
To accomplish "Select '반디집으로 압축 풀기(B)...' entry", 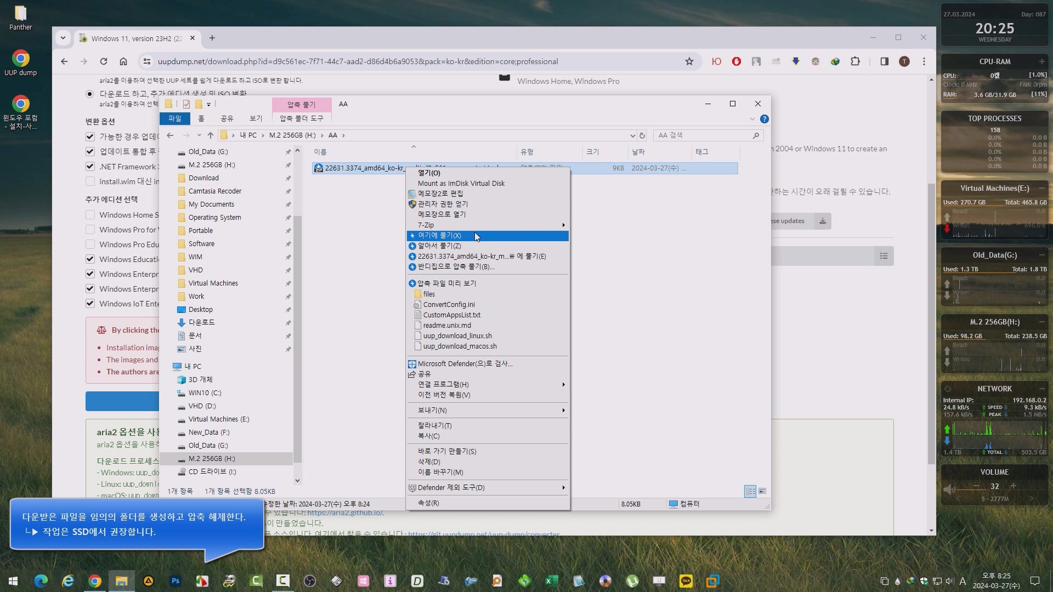I will pos(488,267).
